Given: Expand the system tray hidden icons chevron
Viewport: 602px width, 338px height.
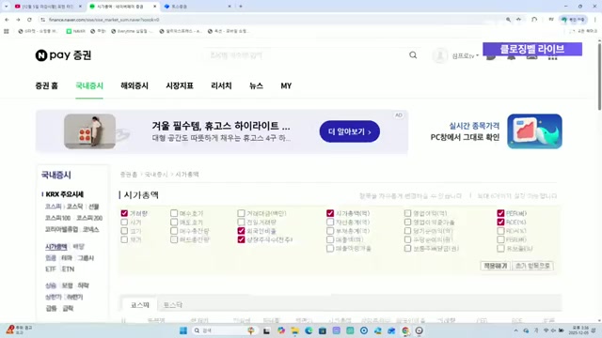Looking at the screenshot, I should pyautogui.click(x=515, y=330).
